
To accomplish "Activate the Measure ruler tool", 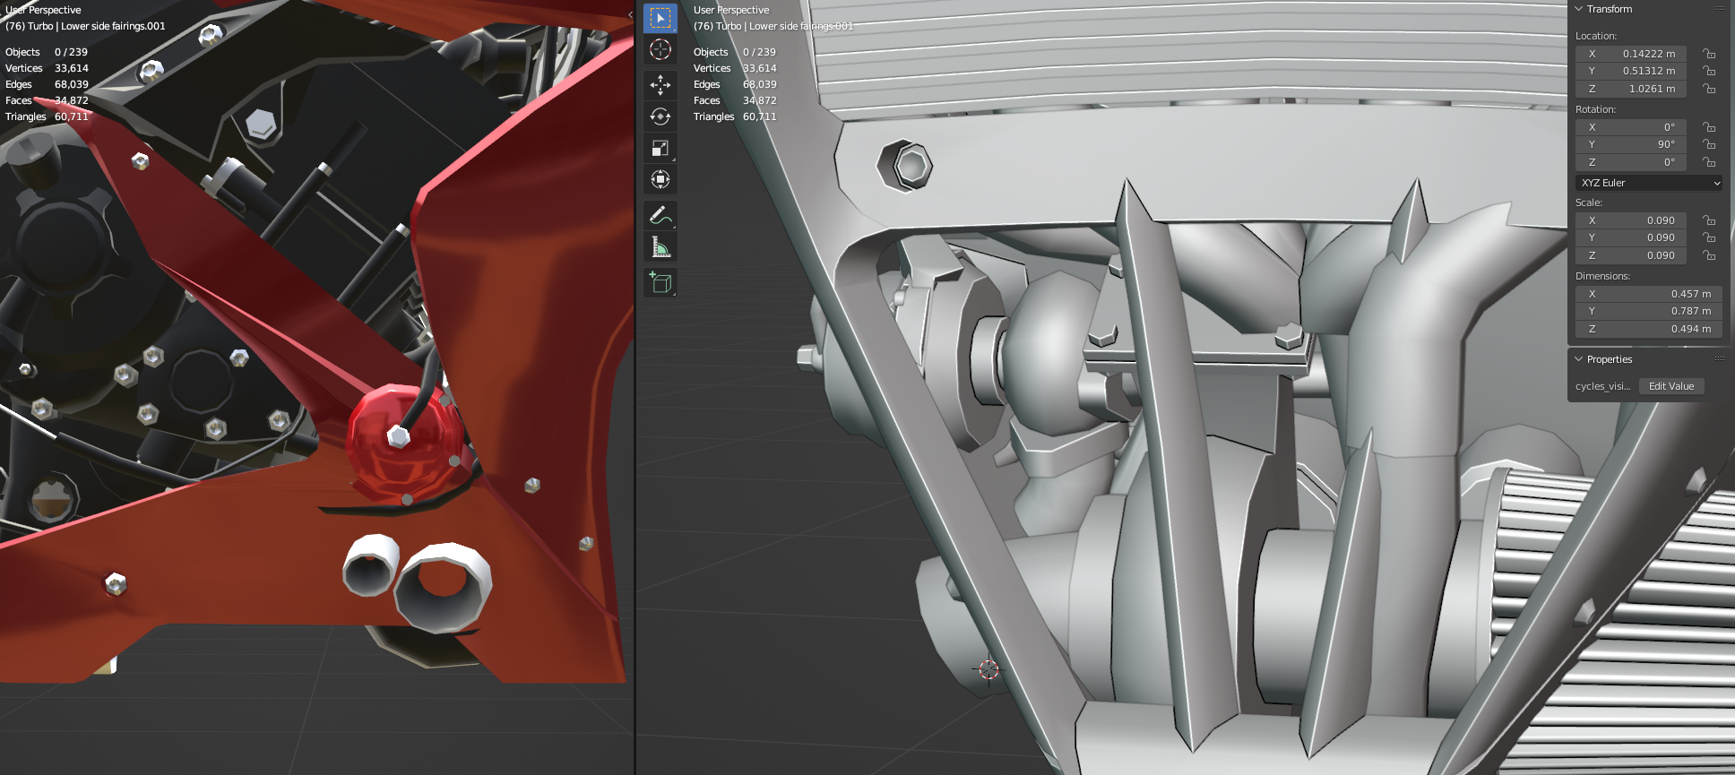I will pos(660,246).
